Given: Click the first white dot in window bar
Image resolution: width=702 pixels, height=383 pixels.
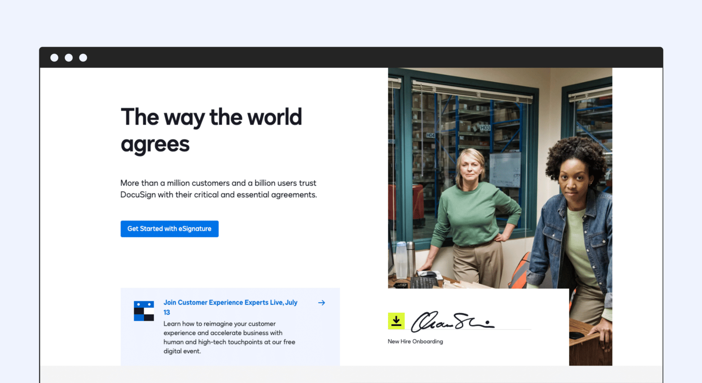Looking at the screenshot, I should coord(54,58).
